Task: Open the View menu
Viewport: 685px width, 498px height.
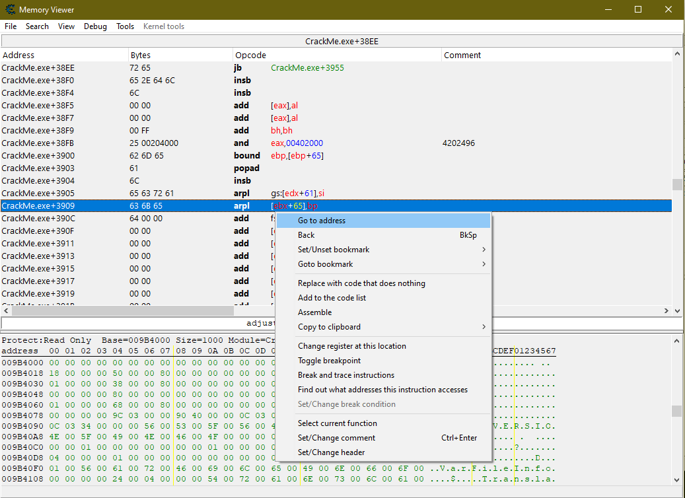Action: pos(67,26)
